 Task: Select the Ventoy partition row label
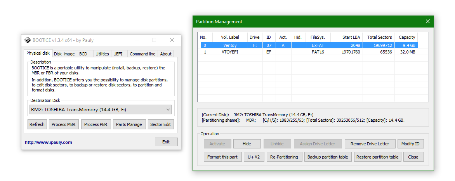point(230,45)
